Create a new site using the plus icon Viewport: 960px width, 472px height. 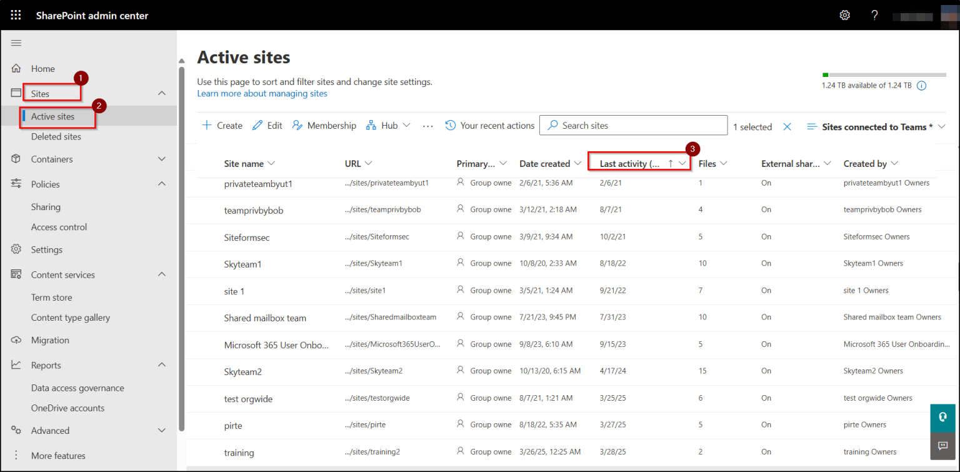[206, 125]
